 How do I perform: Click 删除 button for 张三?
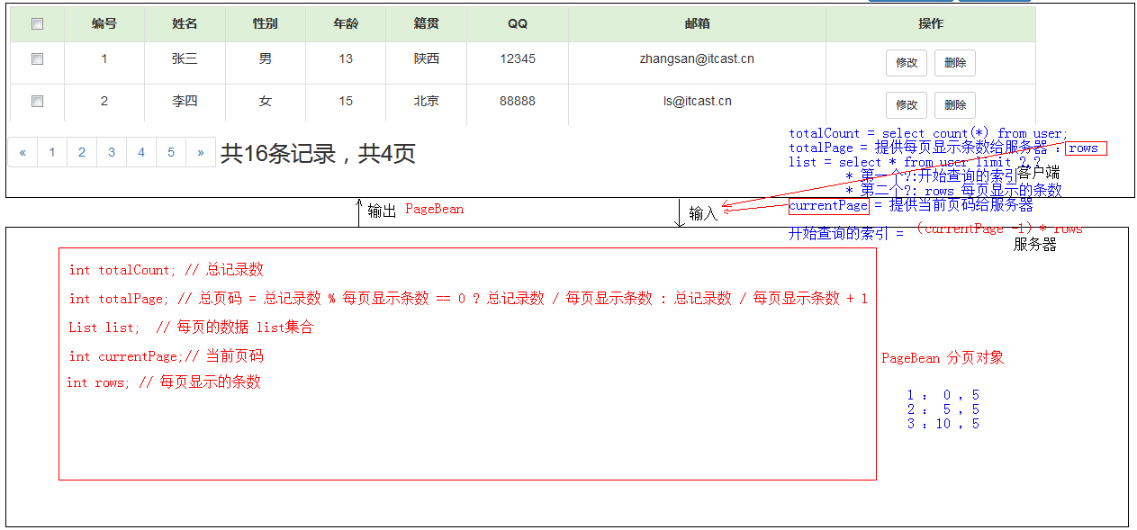(954, 62)
